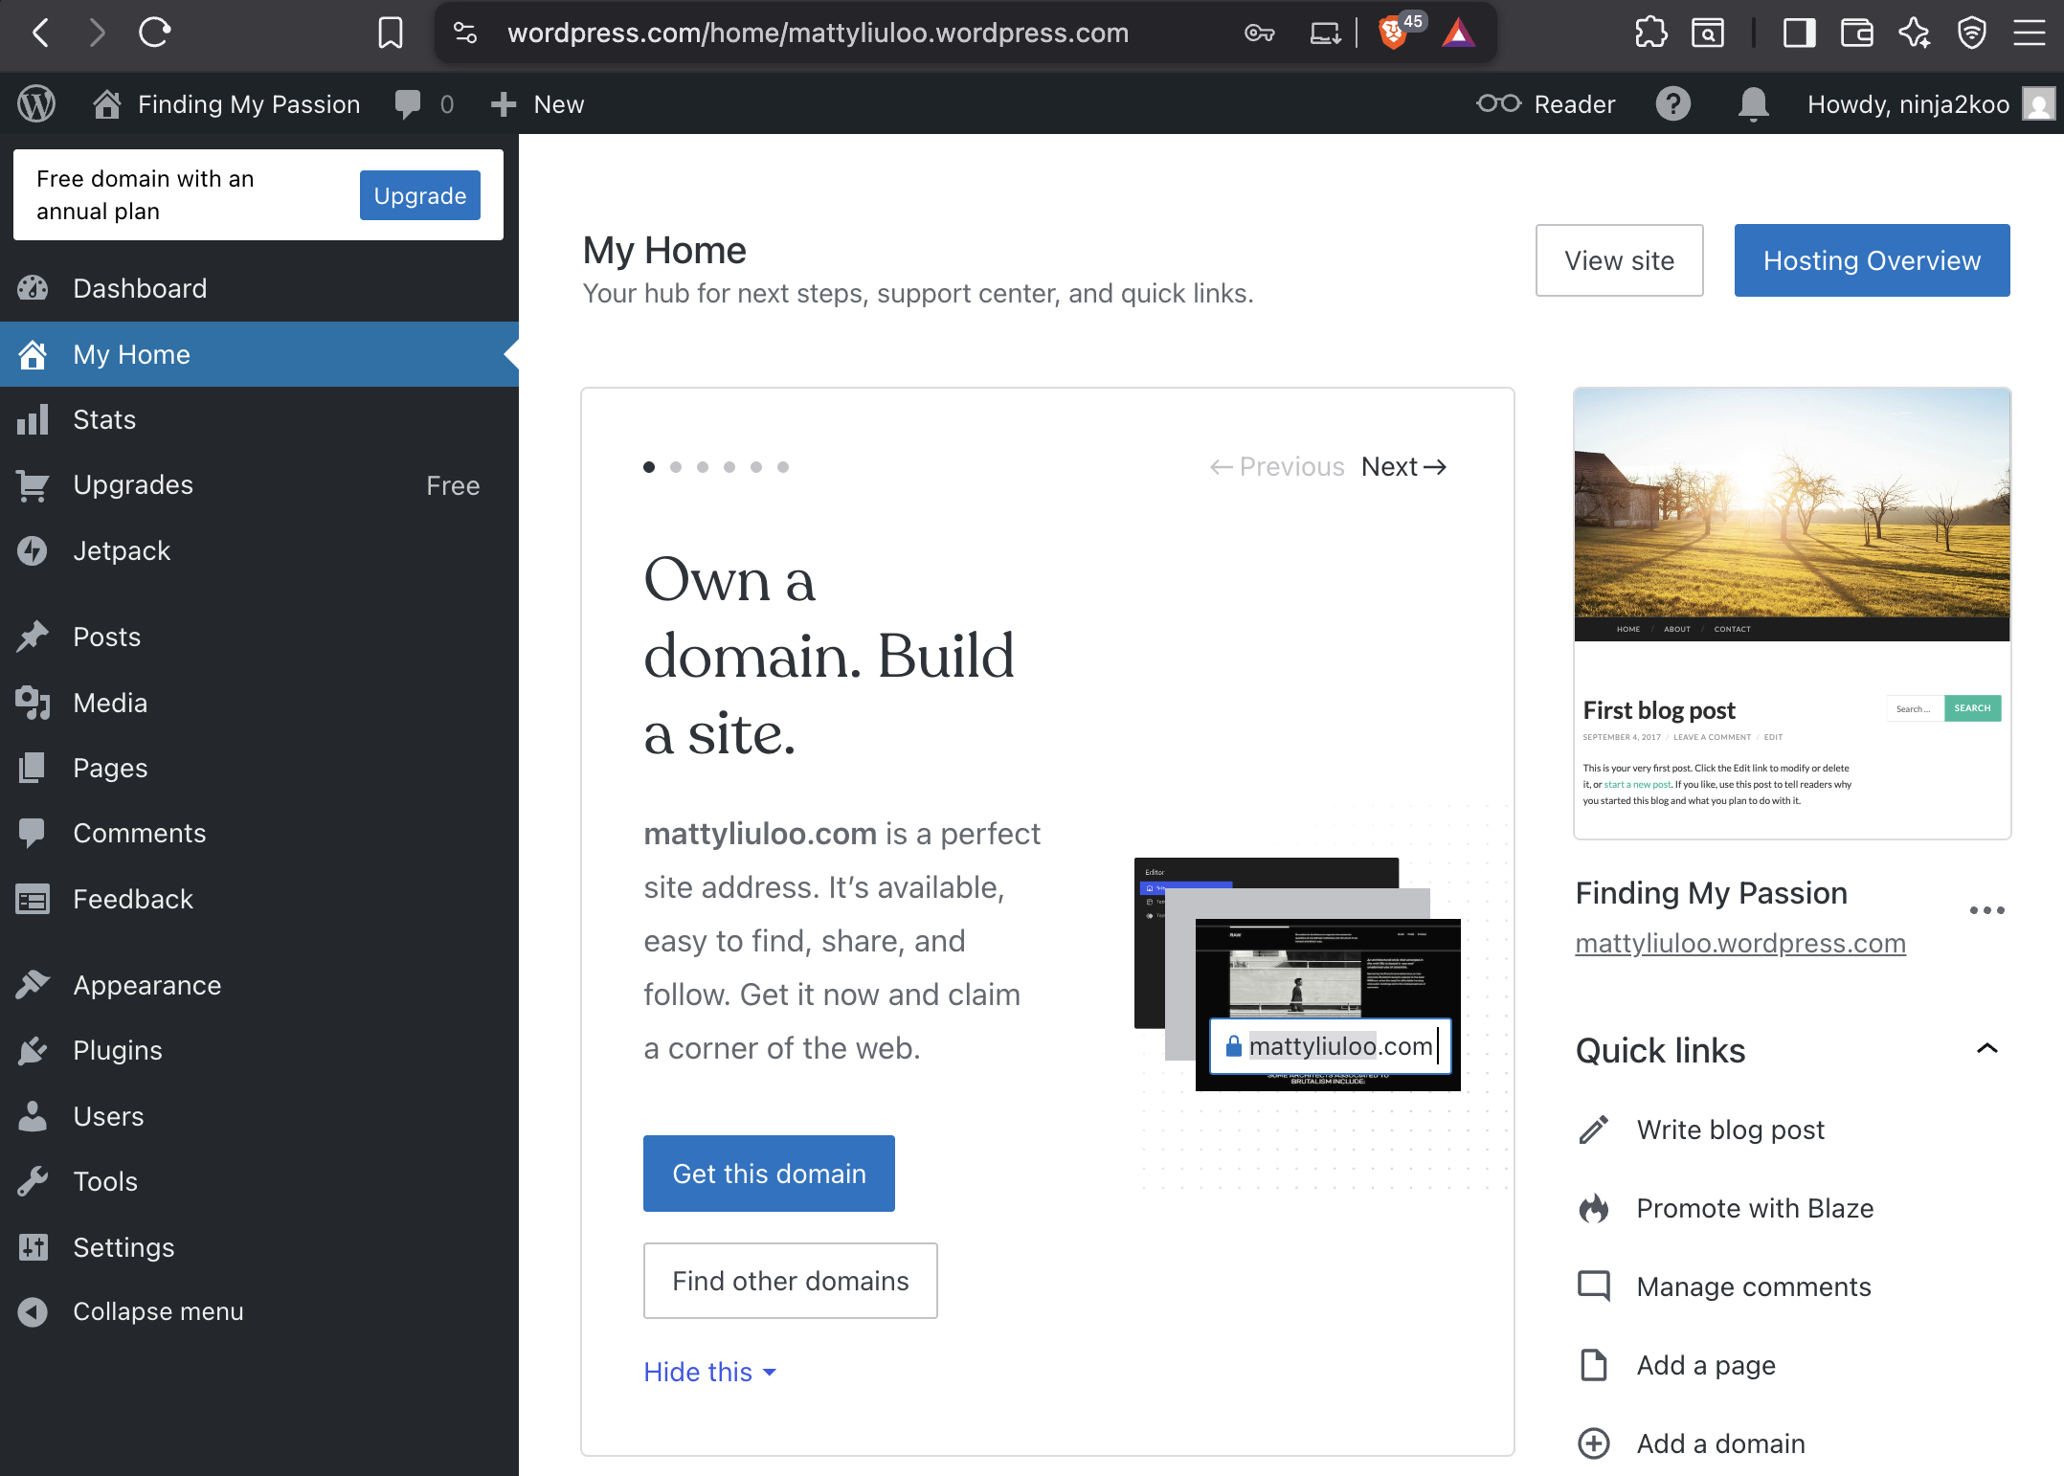Viewport: 2064px width, 1476px height.
Task: Select the Write blog post pencil icon
Action: pos(1594,1129)
